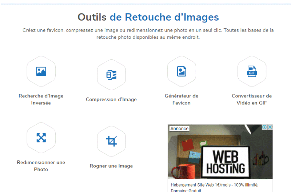
Task: Click the Redimensionner une Photo label
Action: [x=41, y=166]
